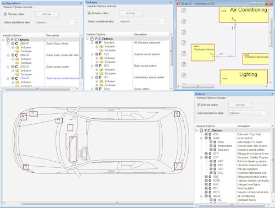The image size is (275, 208).
Task: Click the C icon beside ZSM-02
Action: (16, 78)
